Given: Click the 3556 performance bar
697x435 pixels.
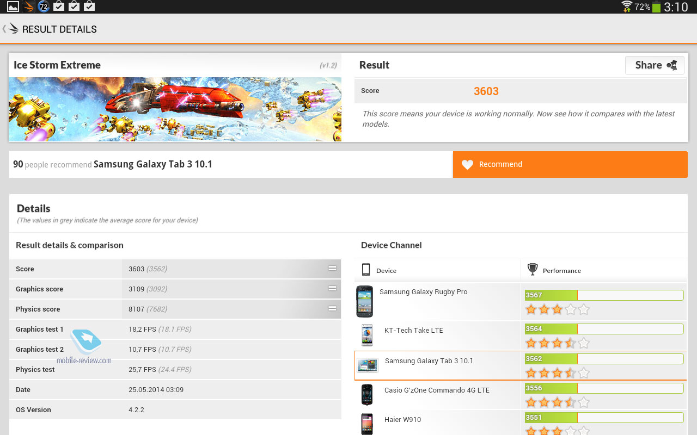Looking at the screenshot, I should click(604, 388).
